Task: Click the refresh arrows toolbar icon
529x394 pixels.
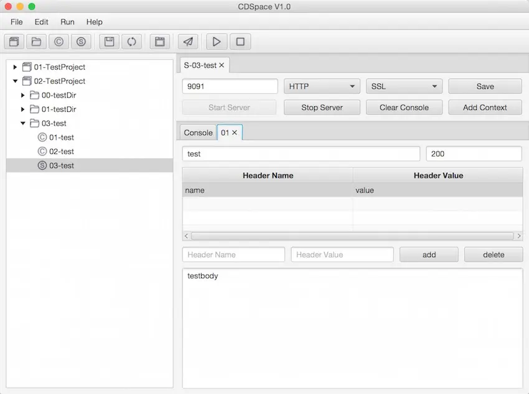Action: pos(131,42)
